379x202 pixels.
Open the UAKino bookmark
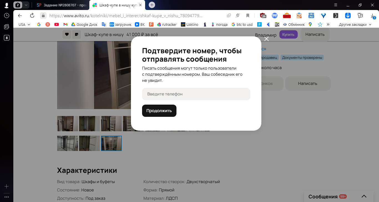pos(189,24)
